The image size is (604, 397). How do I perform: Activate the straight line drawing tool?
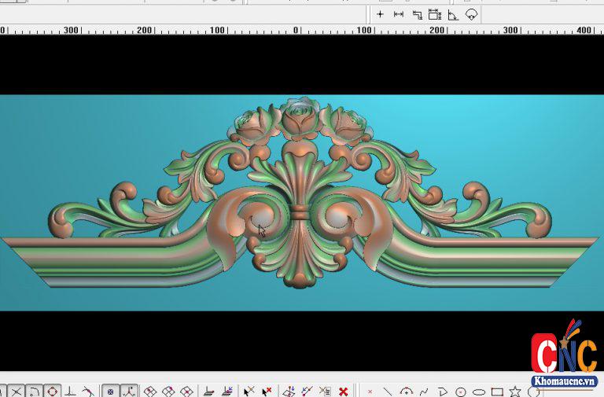(388, 391)
